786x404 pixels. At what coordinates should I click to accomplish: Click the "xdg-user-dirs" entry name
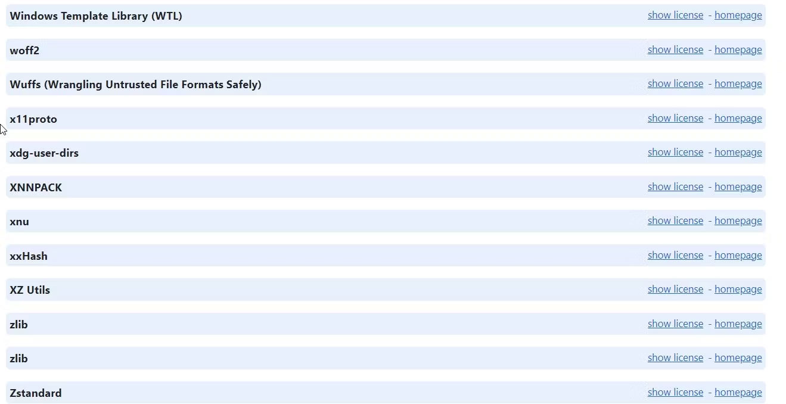(44, 153)
